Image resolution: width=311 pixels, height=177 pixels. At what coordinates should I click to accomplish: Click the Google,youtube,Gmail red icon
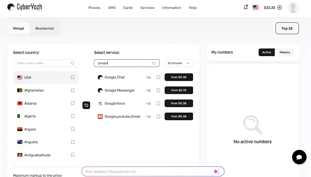click(x=100, y=116)
